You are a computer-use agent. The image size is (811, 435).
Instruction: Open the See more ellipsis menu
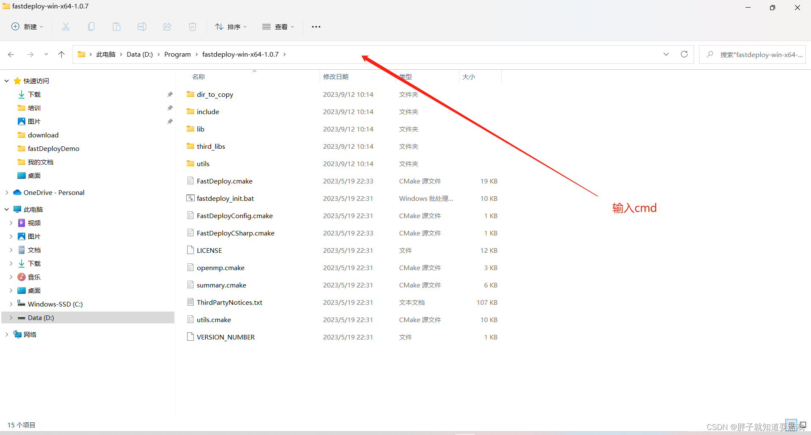click(x=316, y=26)
